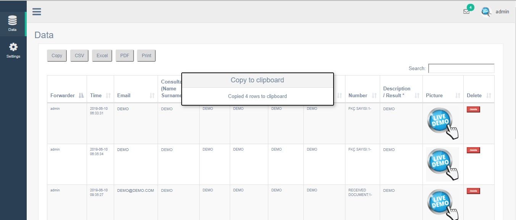Delete the row timed 06:35:34

point(473,150)
